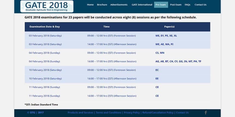Click 04 February 2018 date in afternoon row

click(x=44, y=61)
